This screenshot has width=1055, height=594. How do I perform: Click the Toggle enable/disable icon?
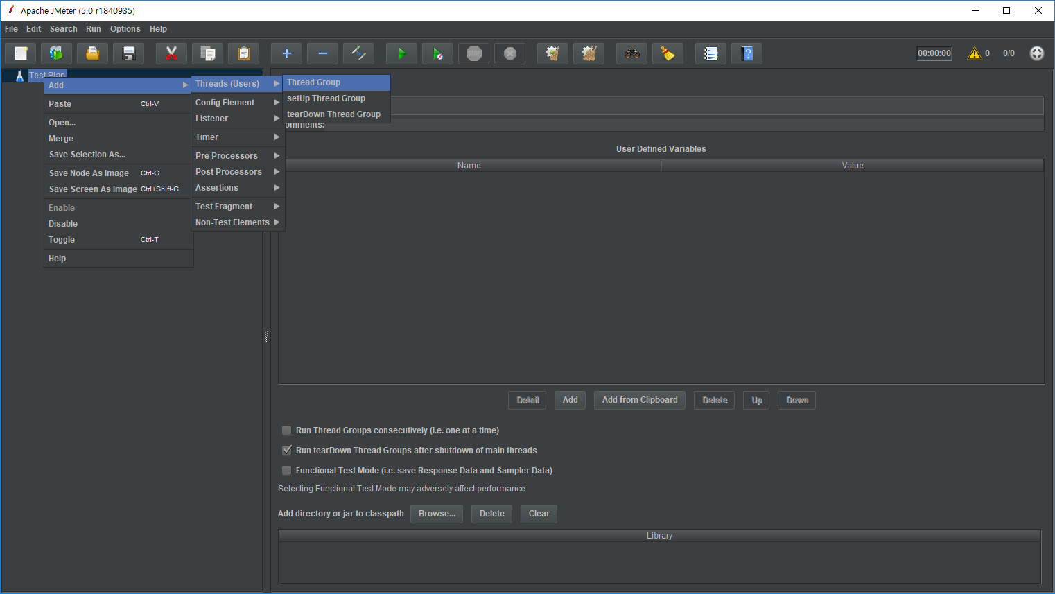pyautogui.click(x=359, y=53)
